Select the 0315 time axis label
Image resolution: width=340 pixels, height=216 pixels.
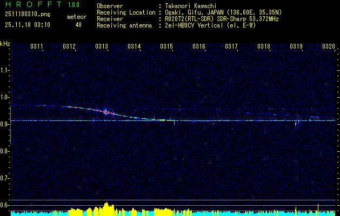pos(166,46)
